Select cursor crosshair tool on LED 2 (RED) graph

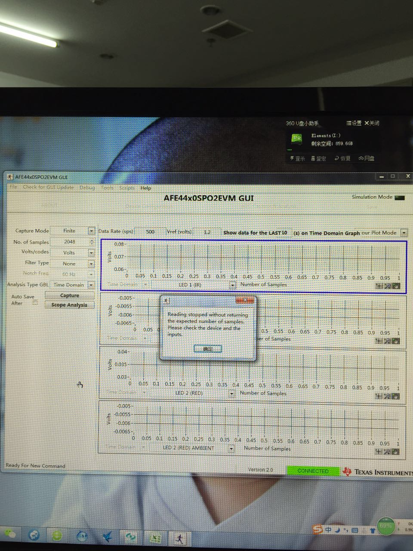(379, 396)
